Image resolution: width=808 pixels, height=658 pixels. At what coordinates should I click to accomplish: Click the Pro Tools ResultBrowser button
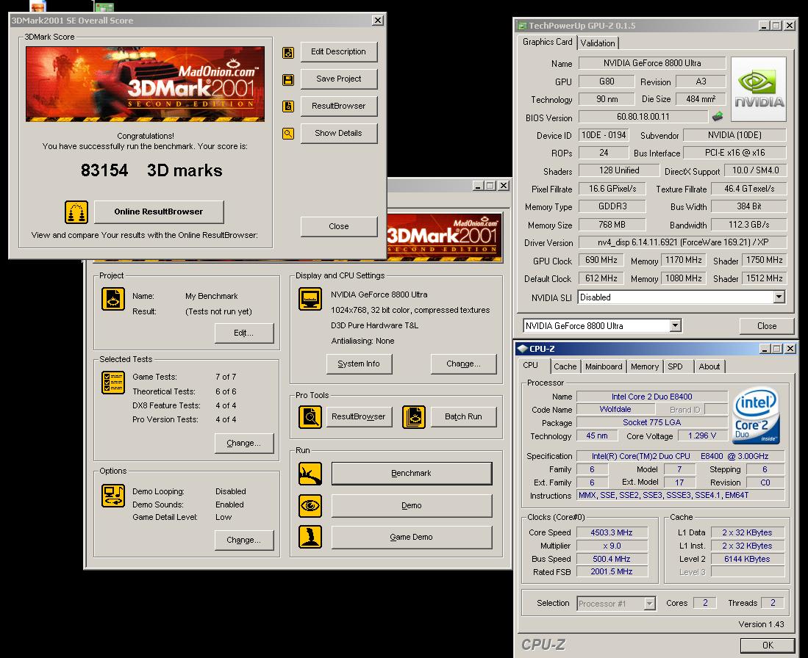click(359, 417)
